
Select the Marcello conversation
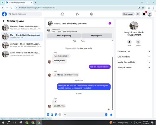click(x=22, y=27)
